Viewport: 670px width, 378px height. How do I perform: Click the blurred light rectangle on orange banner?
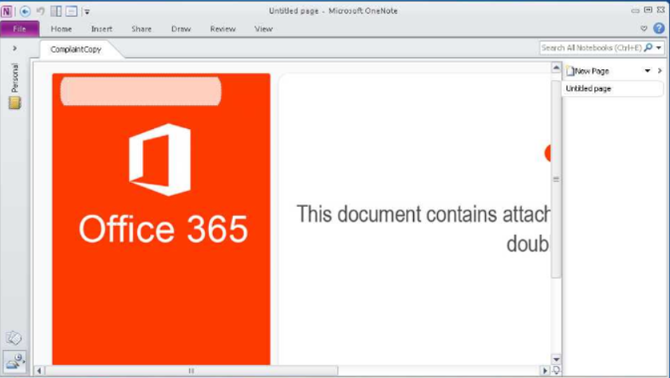(x=141, y=91)
